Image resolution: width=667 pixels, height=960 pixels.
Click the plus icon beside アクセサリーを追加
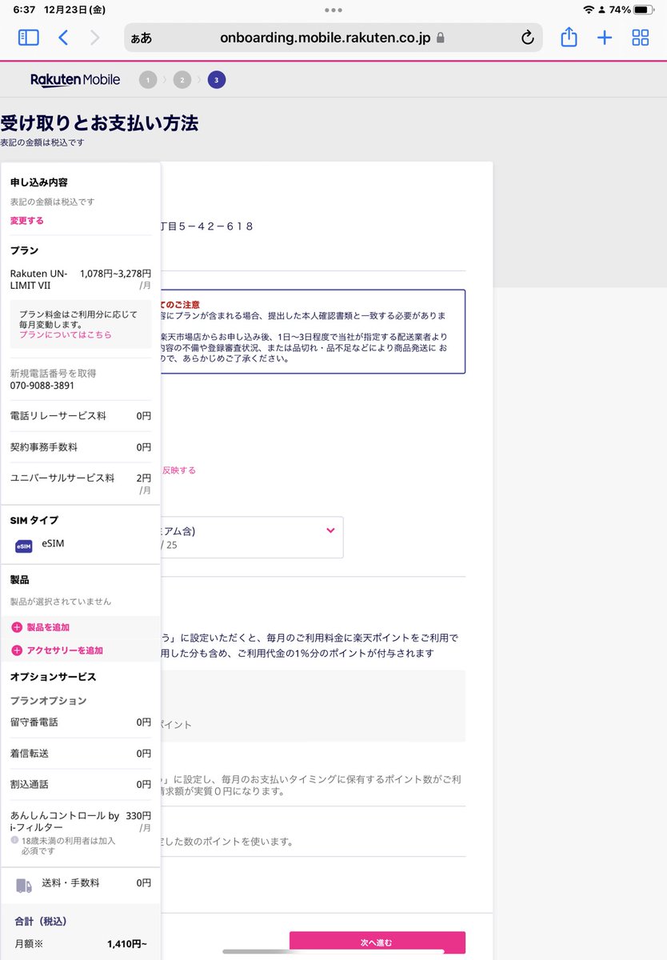click(x=17, y=650)
